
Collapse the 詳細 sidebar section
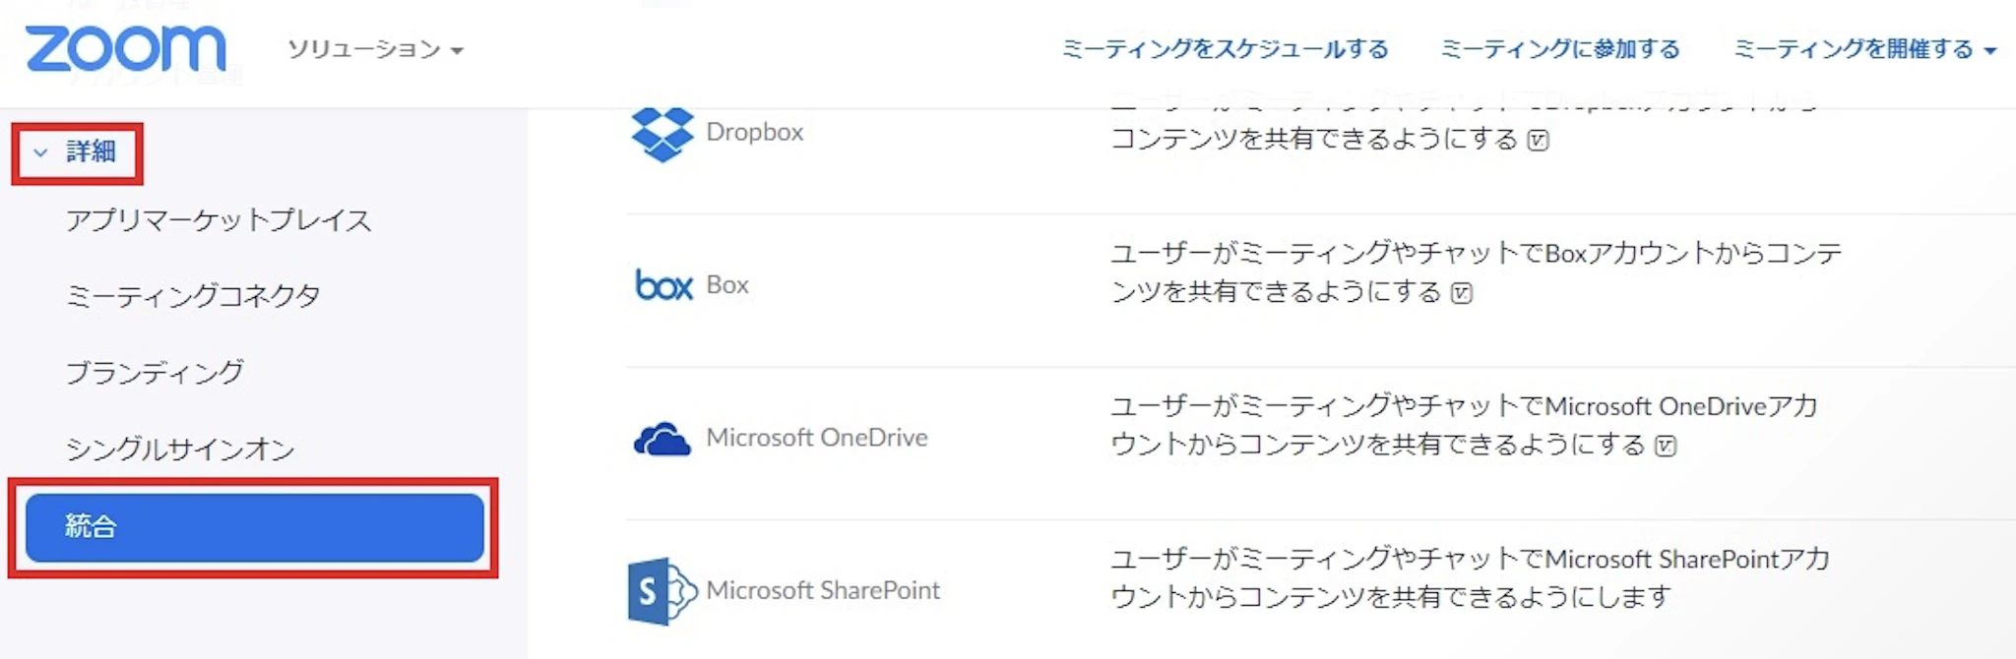coord(77,152)
